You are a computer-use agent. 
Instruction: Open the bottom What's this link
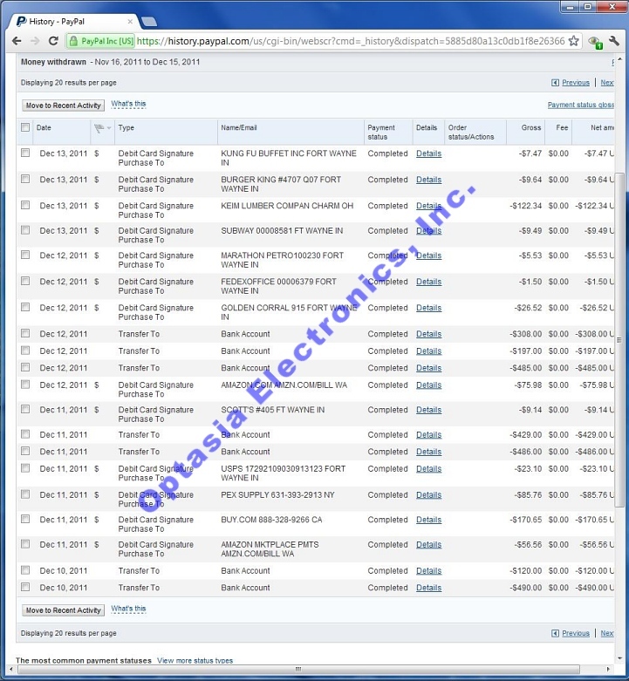click(128, 609)
